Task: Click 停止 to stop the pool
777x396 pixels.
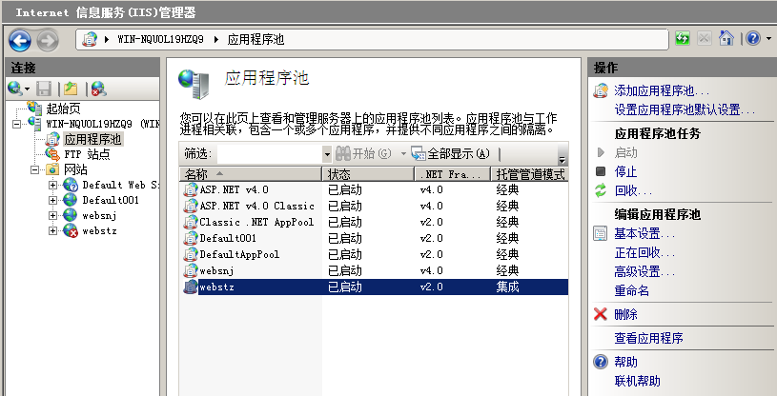Action: click(x=625, y=171)
